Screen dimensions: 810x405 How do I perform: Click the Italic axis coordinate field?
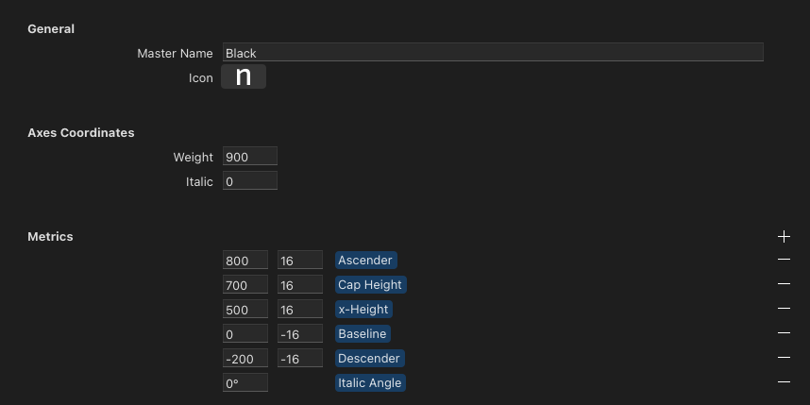249,181
